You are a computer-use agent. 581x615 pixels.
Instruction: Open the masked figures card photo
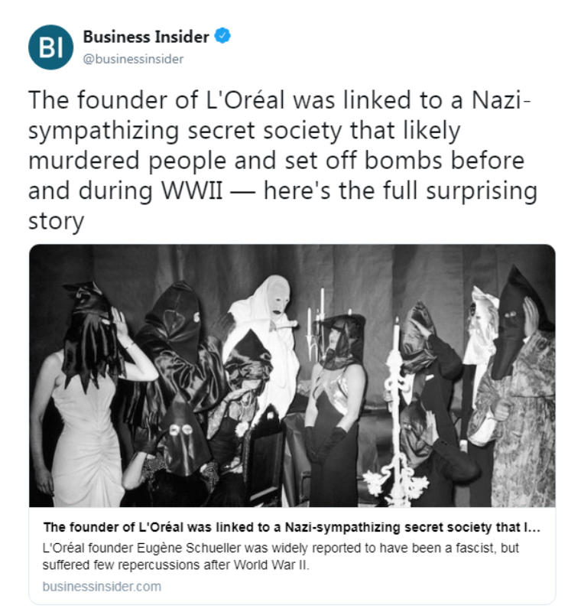292,376
